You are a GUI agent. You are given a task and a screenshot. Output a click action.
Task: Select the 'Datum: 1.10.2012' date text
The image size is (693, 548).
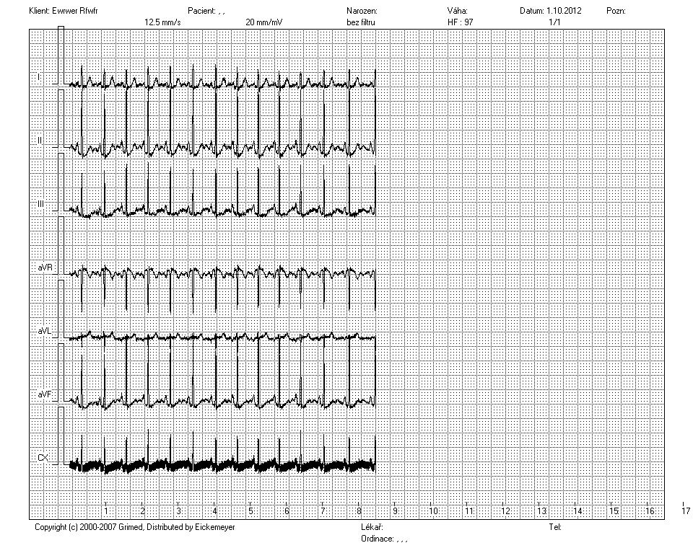tap(551, 11)
